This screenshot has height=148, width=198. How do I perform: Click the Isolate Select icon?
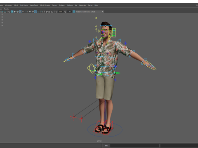tap(42, 12)
